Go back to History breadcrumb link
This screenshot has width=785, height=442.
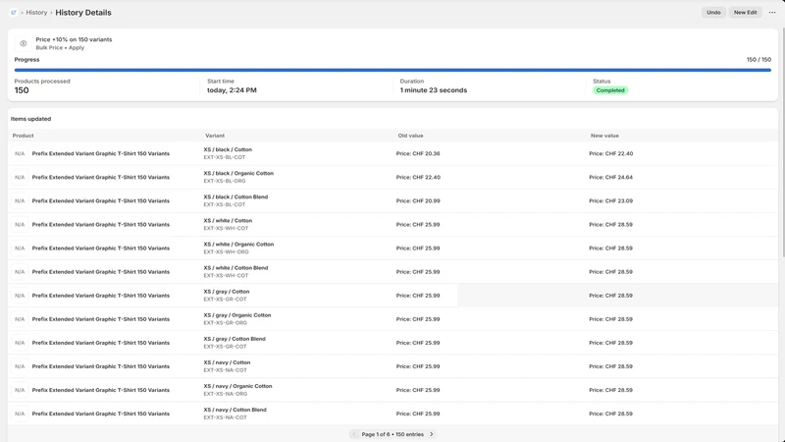point(36,13)
